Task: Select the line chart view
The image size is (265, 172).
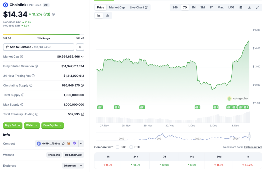Action: point(99,15)
